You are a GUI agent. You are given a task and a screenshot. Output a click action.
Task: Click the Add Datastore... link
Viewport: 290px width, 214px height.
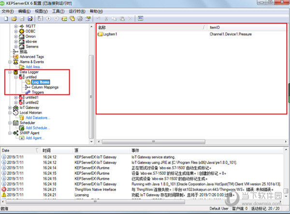[x=38, y=118]
